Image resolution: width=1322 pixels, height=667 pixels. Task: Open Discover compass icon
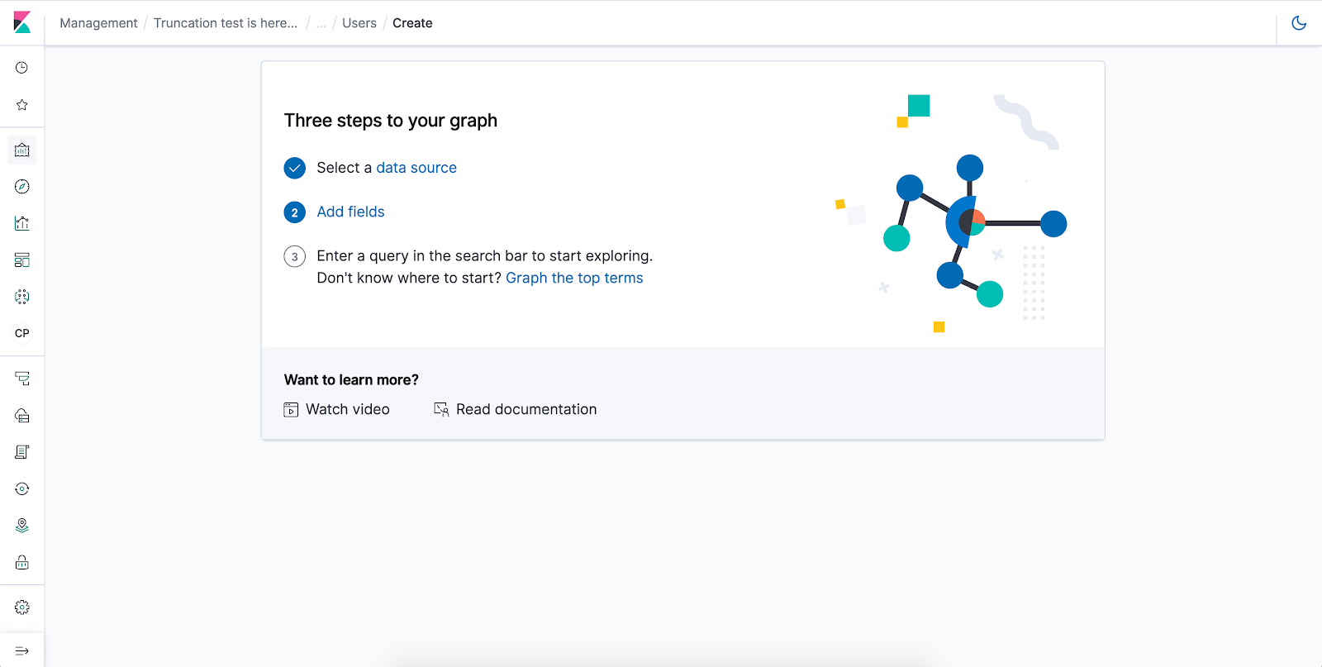tap(22, 187)
